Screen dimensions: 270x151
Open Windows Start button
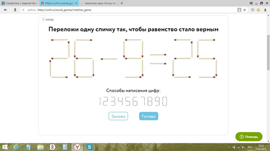pyautogui.click(x=5, y=147)
